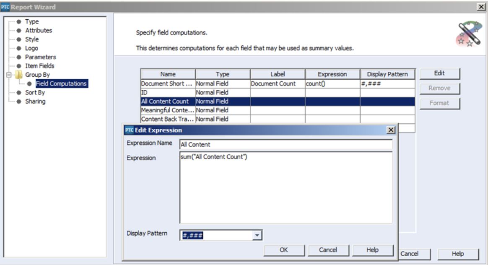Select Field Computations in the tree
This screenshot has height=265, width=488.
coord(61,83)
